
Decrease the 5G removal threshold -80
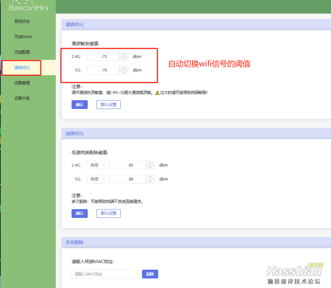pyautogui.click(x=150, y=181)
